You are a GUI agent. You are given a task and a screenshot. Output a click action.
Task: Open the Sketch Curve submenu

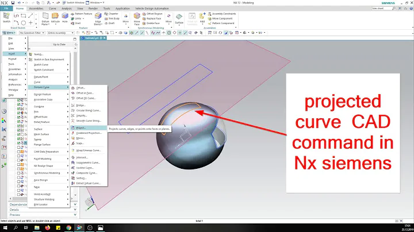[49, 64]
